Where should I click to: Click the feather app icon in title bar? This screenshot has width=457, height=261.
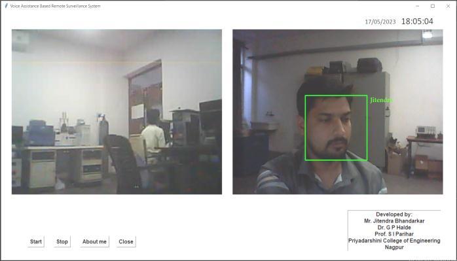point(6,6)
